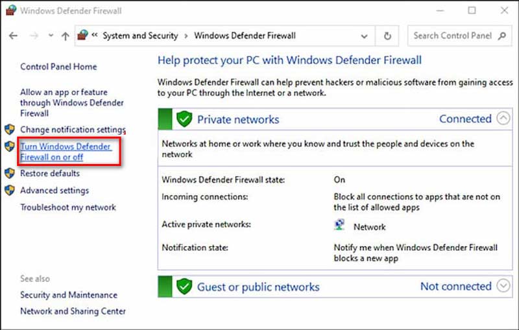Click Restore defaults link
The width and height of the screenshot is (519, 330).
[x=50, y=173]
